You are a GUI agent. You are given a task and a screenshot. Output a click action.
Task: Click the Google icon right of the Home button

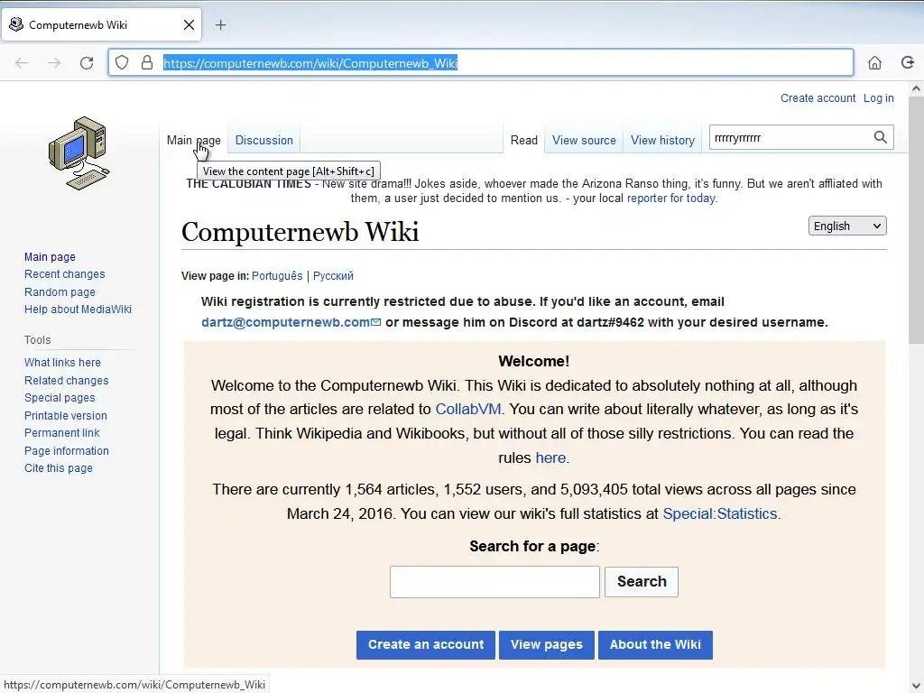coord(908,62)
